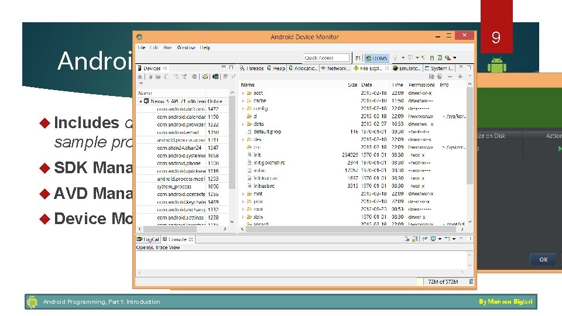Run garbage collector trash icon
This screenshot has width=562, height=316.
point(471,282)
